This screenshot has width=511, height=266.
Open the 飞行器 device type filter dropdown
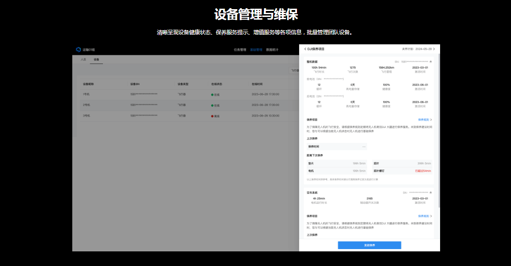coord(295,71)
